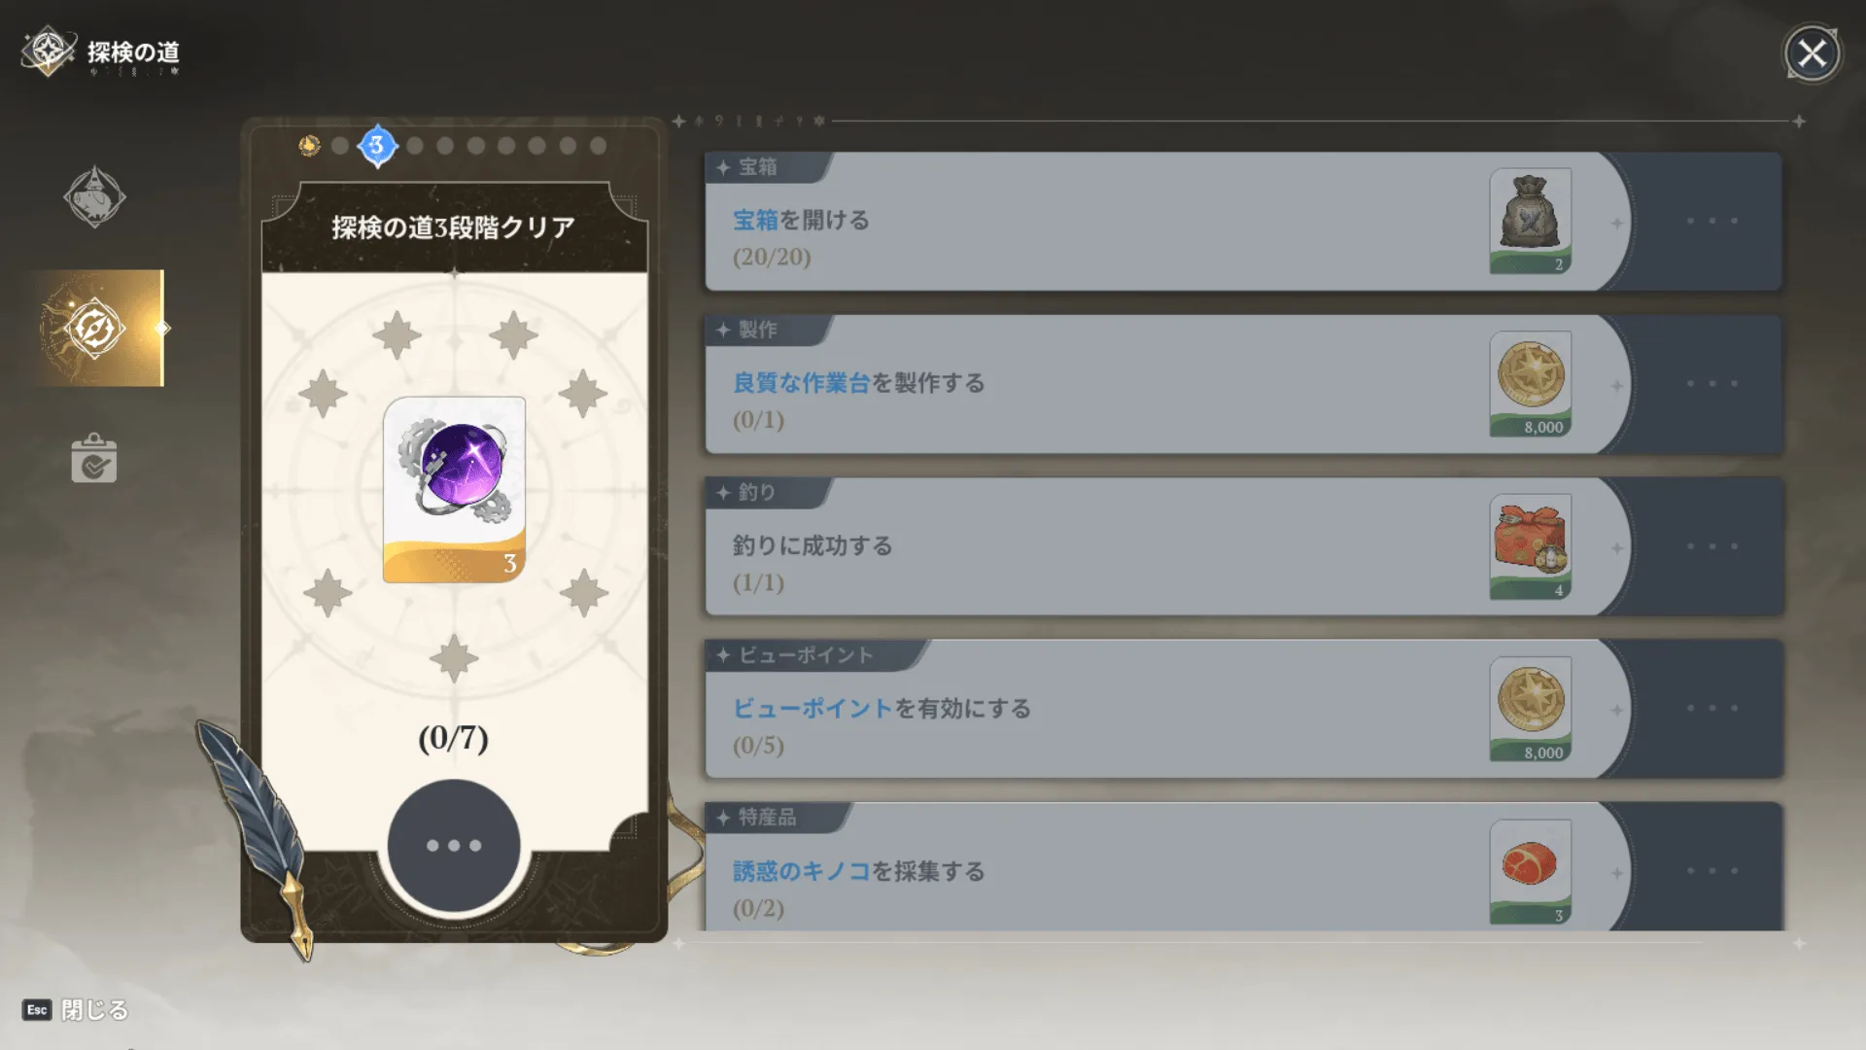Click the purple orb stage reward
The width and height of the screenshot is (1866, 1050).
point(454,489)
